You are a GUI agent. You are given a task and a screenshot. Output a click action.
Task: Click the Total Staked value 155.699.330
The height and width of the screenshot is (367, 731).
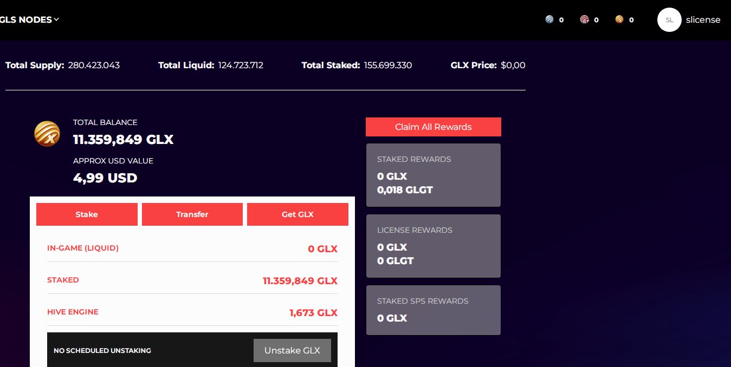[388, 65]
